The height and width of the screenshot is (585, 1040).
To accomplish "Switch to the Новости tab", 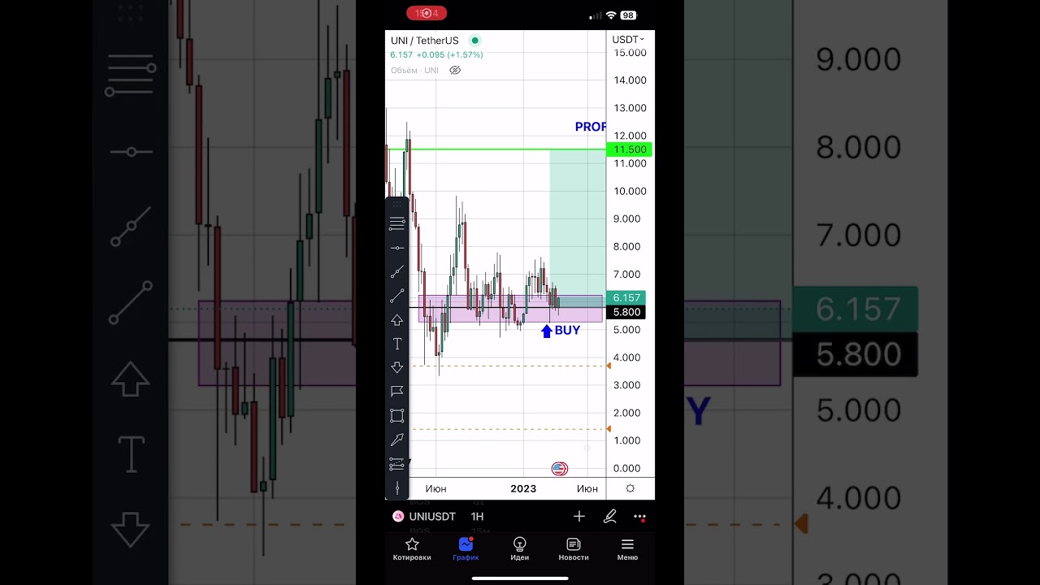I will [574, 548].
